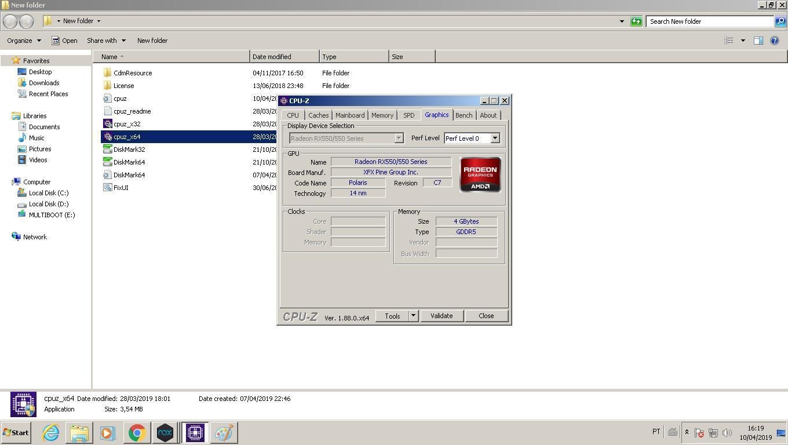
Task: Sort files by Name column
Action: (171, 57)
